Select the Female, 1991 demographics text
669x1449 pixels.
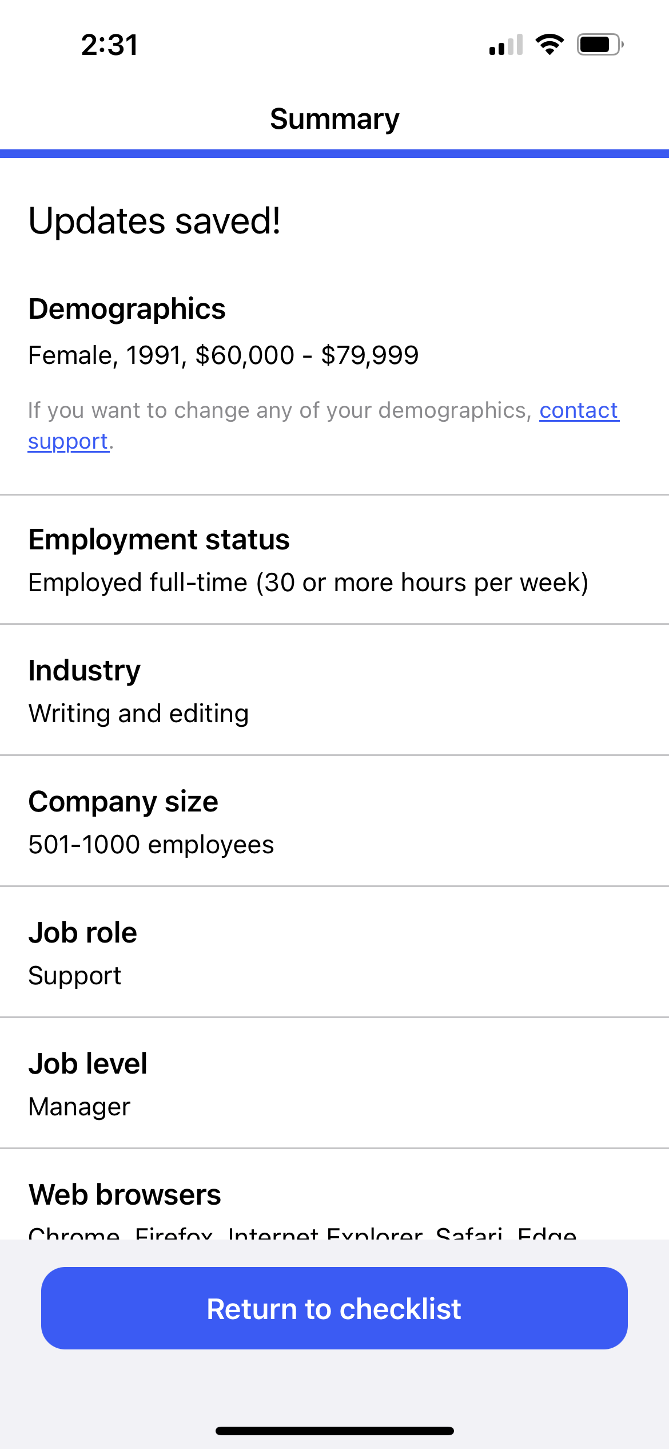[x=224, y=355]
